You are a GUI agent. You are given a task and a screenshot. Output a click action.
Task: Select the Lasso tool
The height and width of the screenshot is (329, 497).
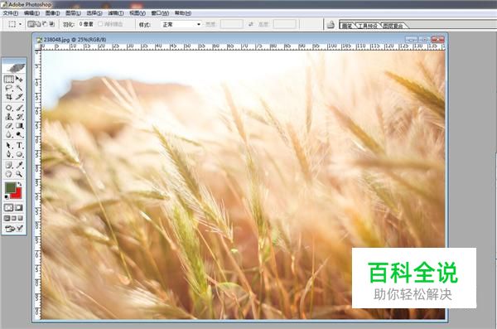click(x=8, y=88)
